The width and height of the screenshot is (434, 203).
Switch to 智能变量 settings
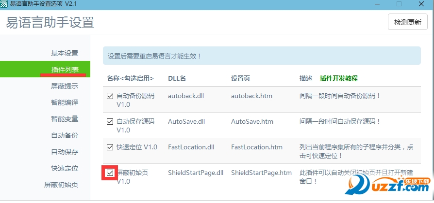click(65, 119)
